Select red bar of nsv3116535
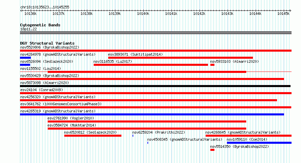The image size is (301, 163). pyautogui.click(x=151, y=65)
